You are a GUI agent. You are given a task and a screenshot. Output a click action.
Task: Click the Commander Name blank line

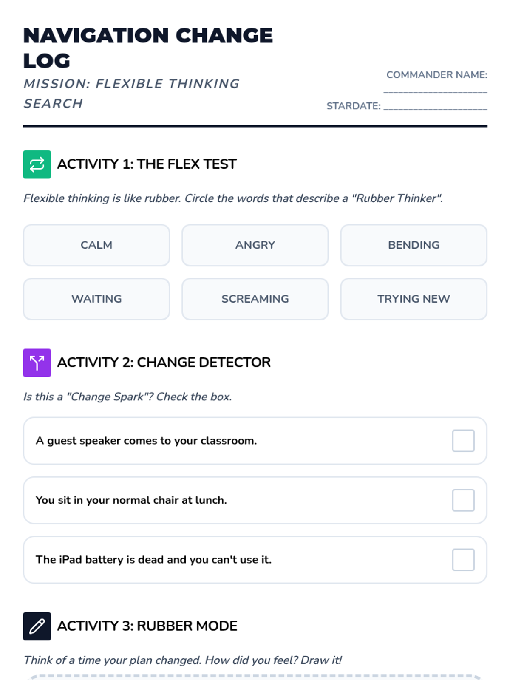pyautogui.click(x=435, y=90)
